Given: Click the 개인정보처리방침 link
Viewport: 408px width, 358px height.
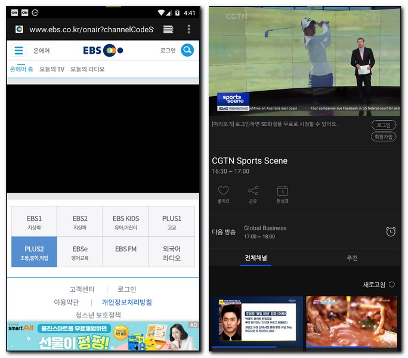Looking at the screenshot, I should [126, 302].
